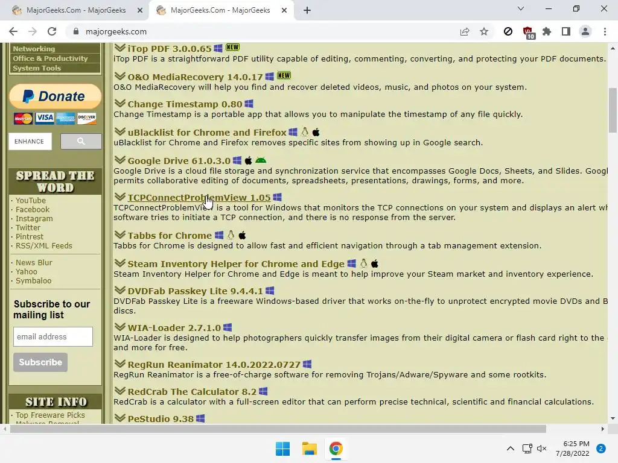
Task: Expand the chevron beside Change Timestamp 0.80
Action: pos(120,104)
